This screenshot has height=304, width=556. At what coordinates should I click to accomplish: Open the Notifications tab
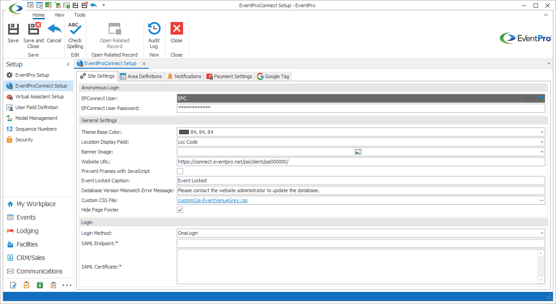click(x=184, y=76)
